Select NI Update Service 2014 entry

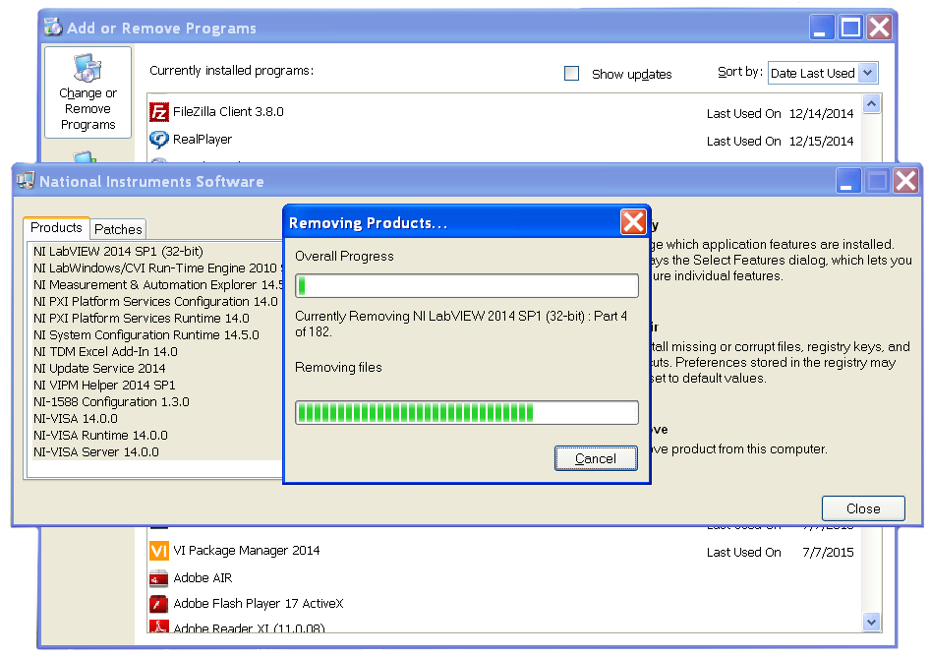click(99, 369)
